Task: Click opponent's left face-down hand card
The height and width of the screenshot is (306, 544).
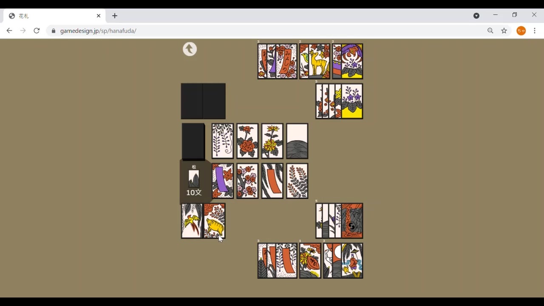Action: click(192, 101)
